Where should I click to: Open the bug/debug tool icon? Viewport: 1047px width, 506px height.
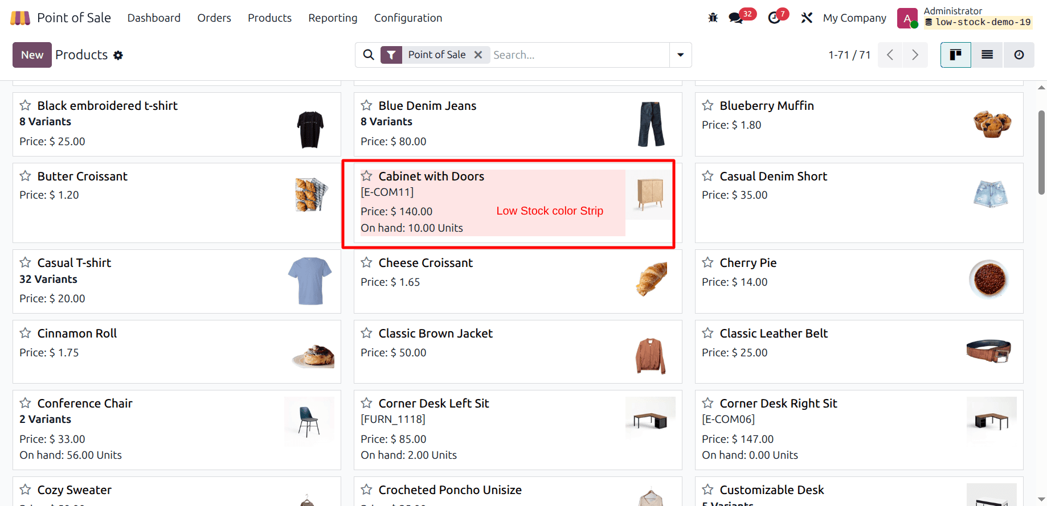coord(713,18)
